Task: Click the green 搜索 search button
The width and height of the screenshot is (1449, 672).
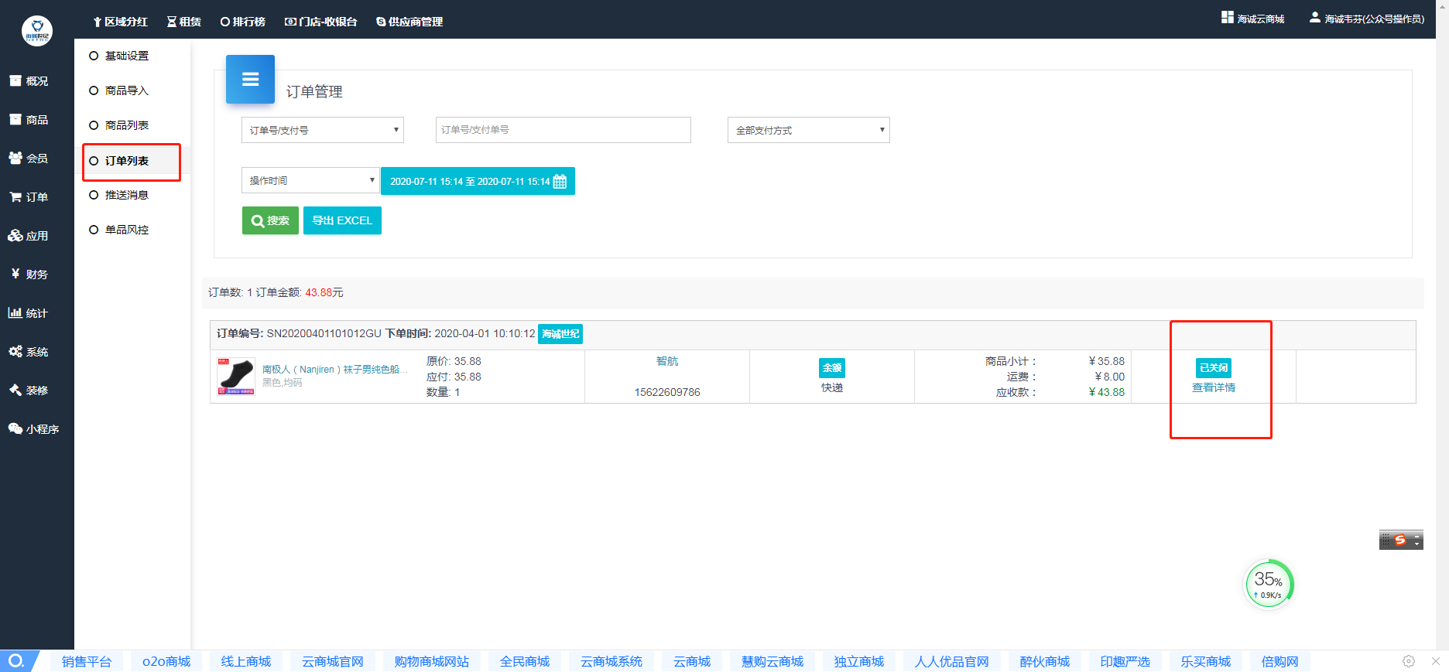Action: (x=270, y=220)
